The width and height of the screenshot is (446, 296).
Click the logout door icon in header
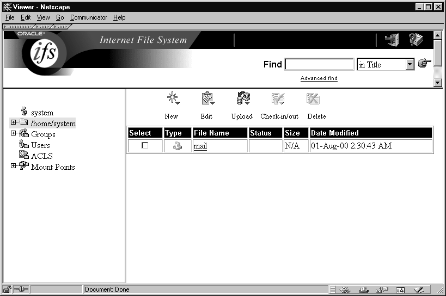tap(392, 40)
